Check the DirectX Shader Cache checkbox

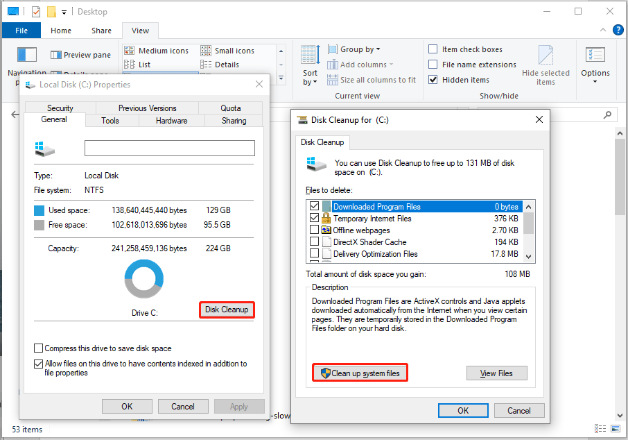315,242
